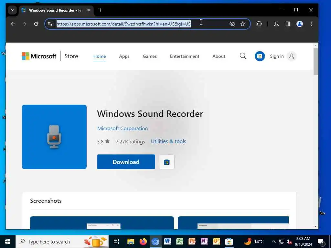Bookmark this page with the star icon
This screenshot has width=331, height=248.
coord(243,24)
